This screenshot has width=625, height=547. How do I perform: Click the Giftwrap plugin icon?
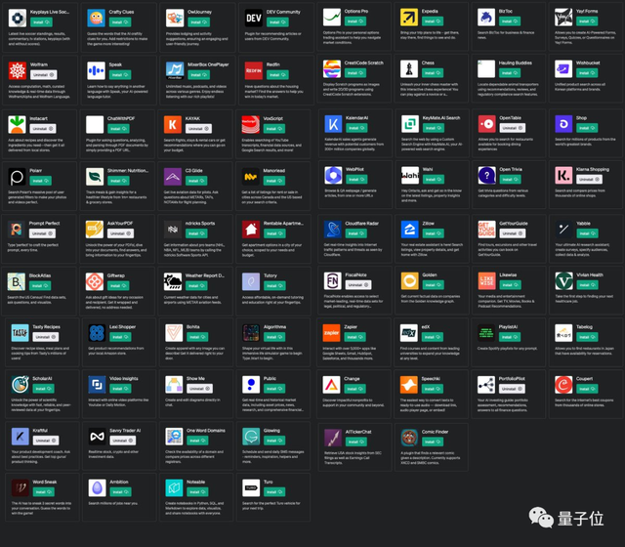(95, 282)
